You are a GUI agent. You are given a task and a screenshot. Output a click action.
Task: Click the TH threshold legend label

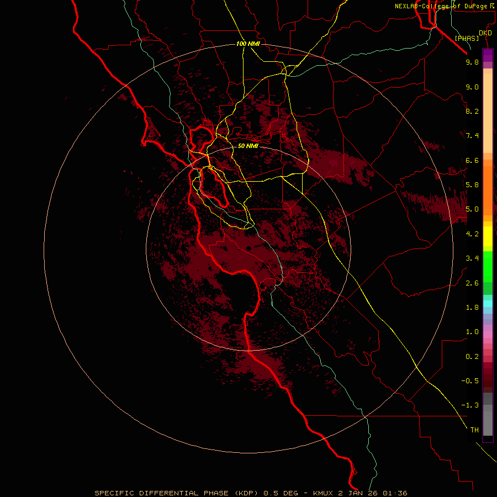click(x=474, y=430)
